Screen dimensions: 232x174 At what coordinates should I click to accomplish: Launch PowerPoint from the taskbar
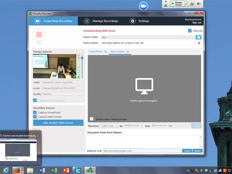[66, 170]
